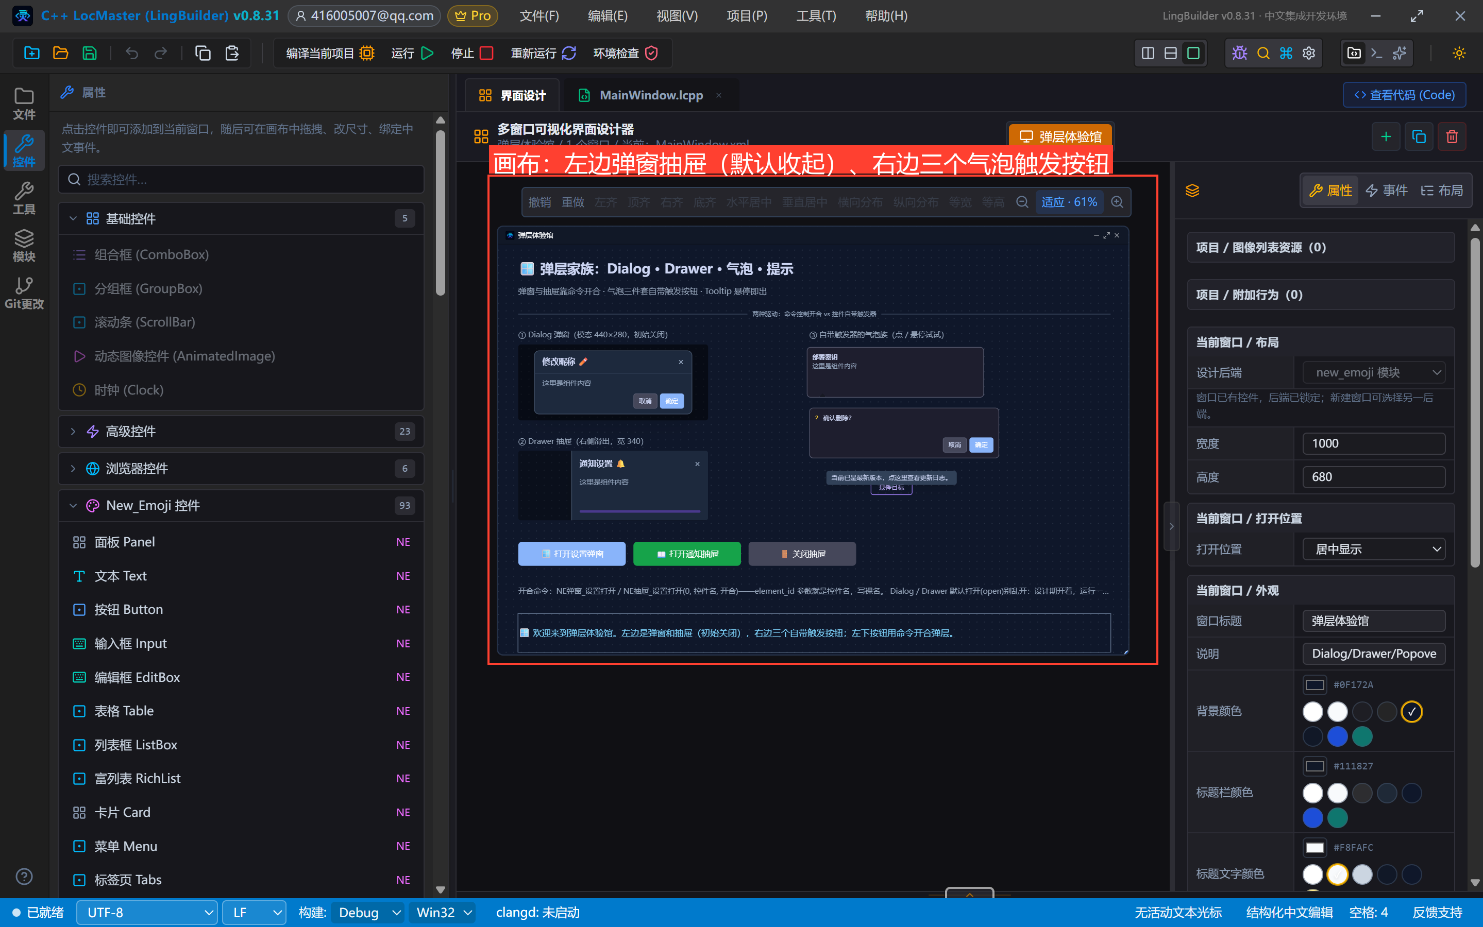
Task: Click the redo arrow in top toolbar
Action: (x=161, y=54)
